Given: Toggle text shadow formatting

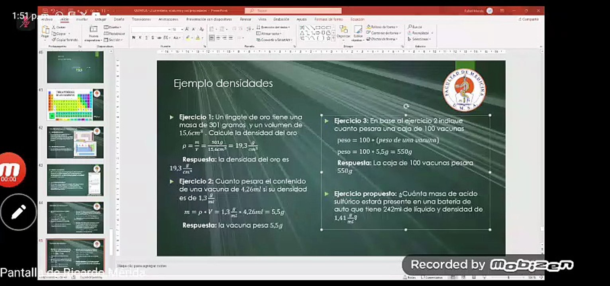Looking at the screenshot, I should (153, 38).
